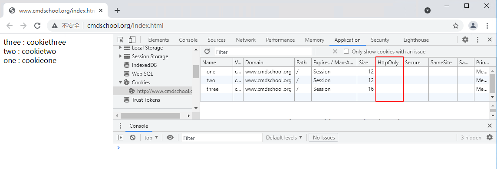The image size is (497, 169).
Task: Expand the Local Storage tree node
Action: (x=120, y=48)
